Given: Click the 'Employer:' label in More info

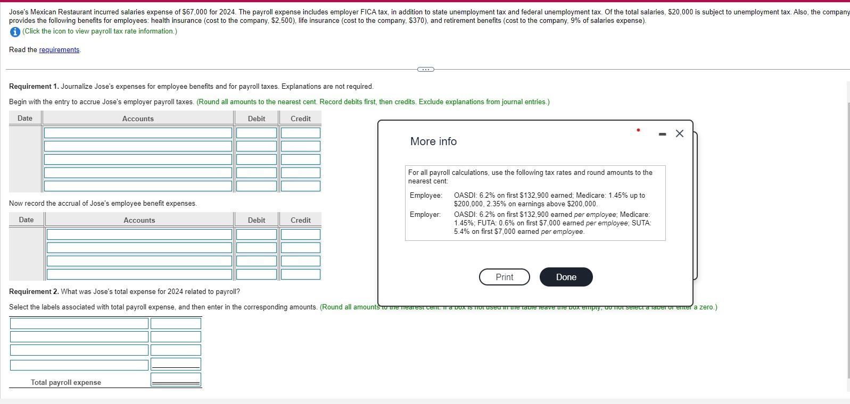Looking at the screenshot, I should pyautogui.click(x=425, y=215).
